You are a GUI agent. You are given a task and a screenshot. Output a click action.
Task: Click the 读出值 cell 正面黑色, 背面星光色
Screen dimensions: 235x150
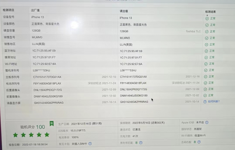pos(133,25)
